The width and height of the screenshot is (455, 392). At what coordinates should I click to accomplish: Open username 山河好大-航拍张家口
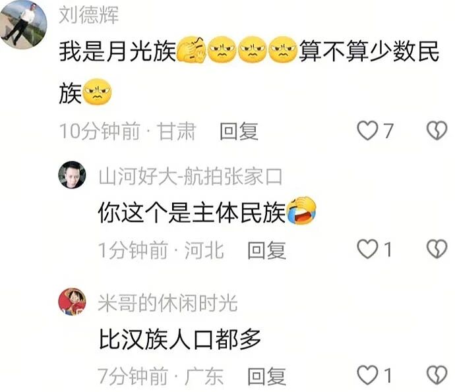[190, 177]
